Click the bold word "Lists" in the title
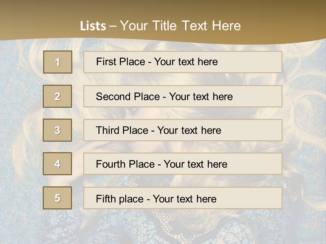This screenshot has width=326, height=244. [x=93, y=26]
